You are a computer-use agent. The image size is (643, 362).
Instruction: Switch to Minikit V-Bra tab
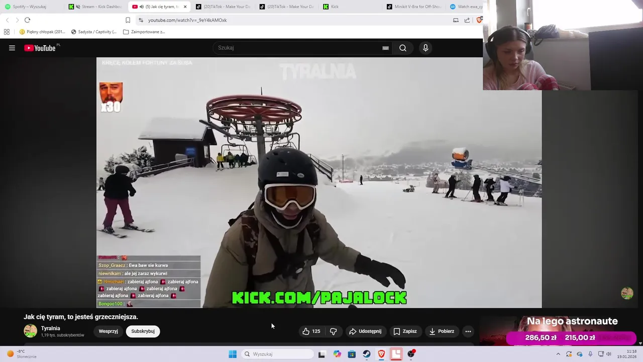pyautogui.click(x=414, y=7)
